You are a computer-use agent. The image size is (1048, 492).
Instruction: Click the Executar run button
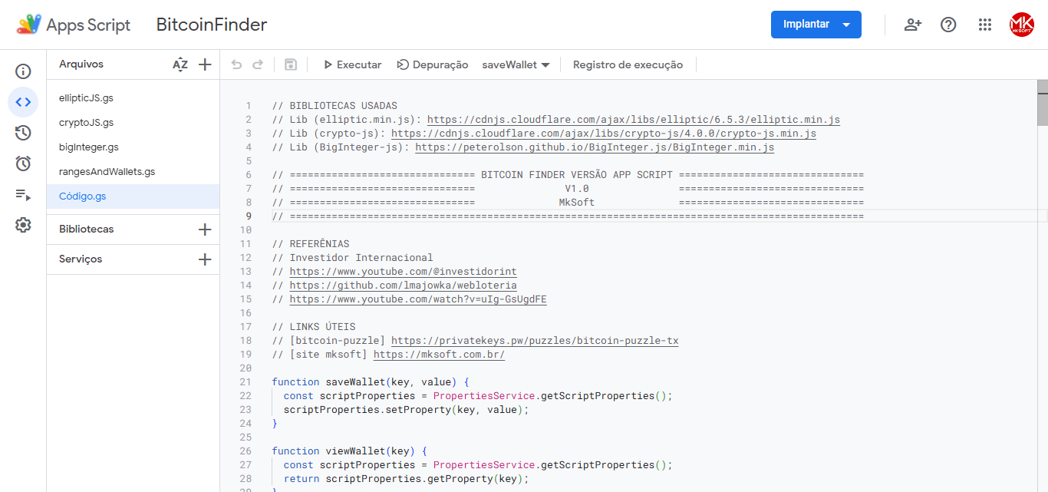coord(352,64)
